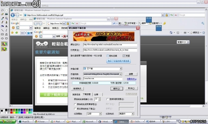Enable 只從原始地址下載 checkbox
The image size is (208, 124).
click(75, 109)
